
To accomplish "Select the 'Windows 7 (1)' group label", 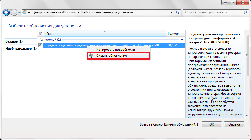I will (x=51, y=40).
